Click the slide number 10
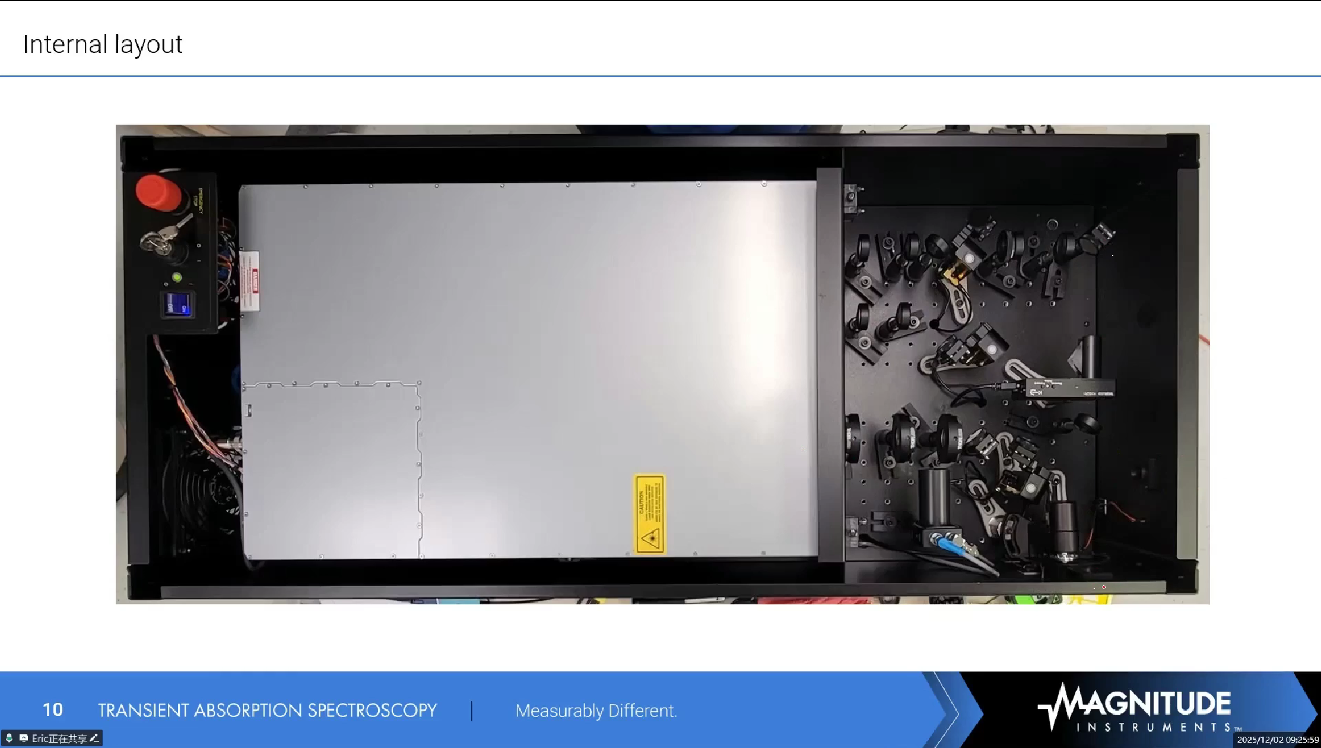Image resolution: width=1321 pixels, height=748 pixels. 52,709
